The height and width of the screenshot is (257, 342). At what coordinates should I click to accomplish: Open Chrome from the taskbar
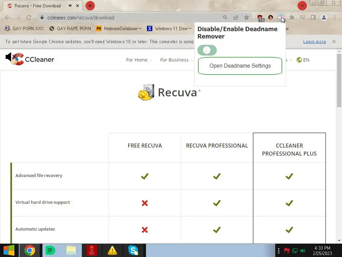[30, 250]
